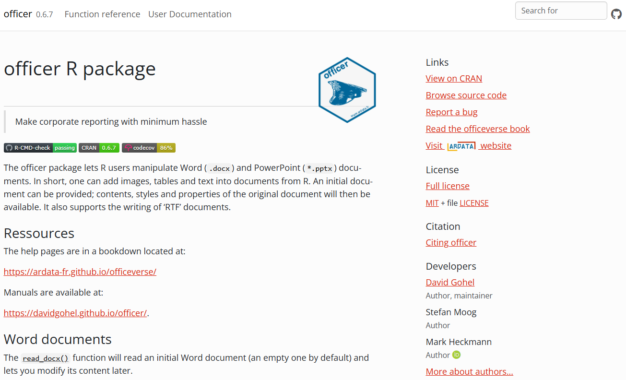
Task: Open the ORCID icon beside Mark Heckmann
Action: 457,355
